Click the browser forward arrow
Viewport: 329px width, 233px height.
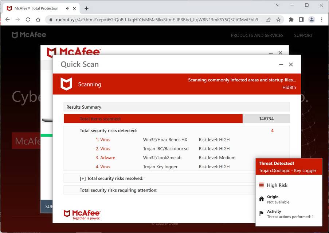pyautogui.click(x=18, y=20)
